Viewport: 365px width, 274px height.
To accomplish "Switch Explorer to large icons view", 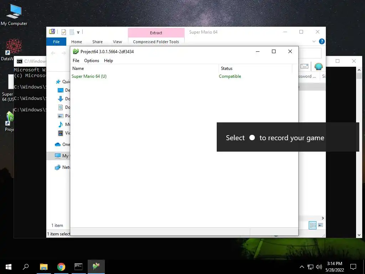I will pyautogui.click(x=320, y=225).
